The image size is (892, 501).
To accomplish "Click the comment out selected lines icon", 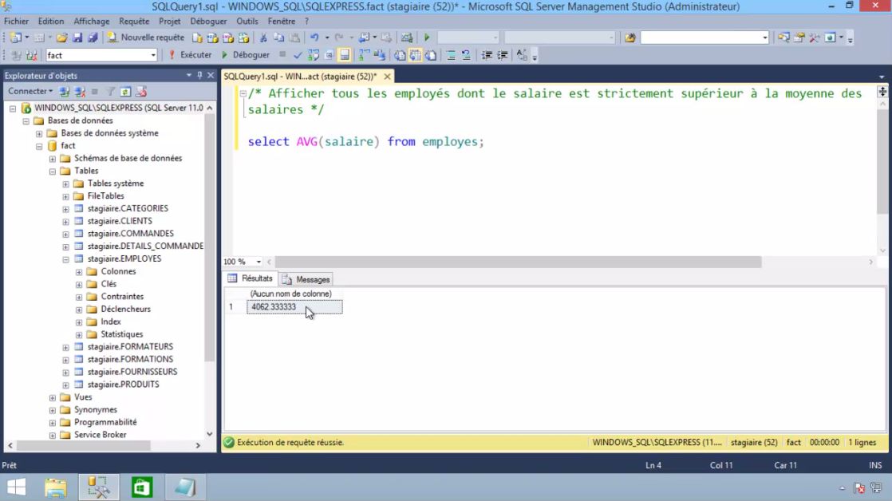I will coord(450,55).
